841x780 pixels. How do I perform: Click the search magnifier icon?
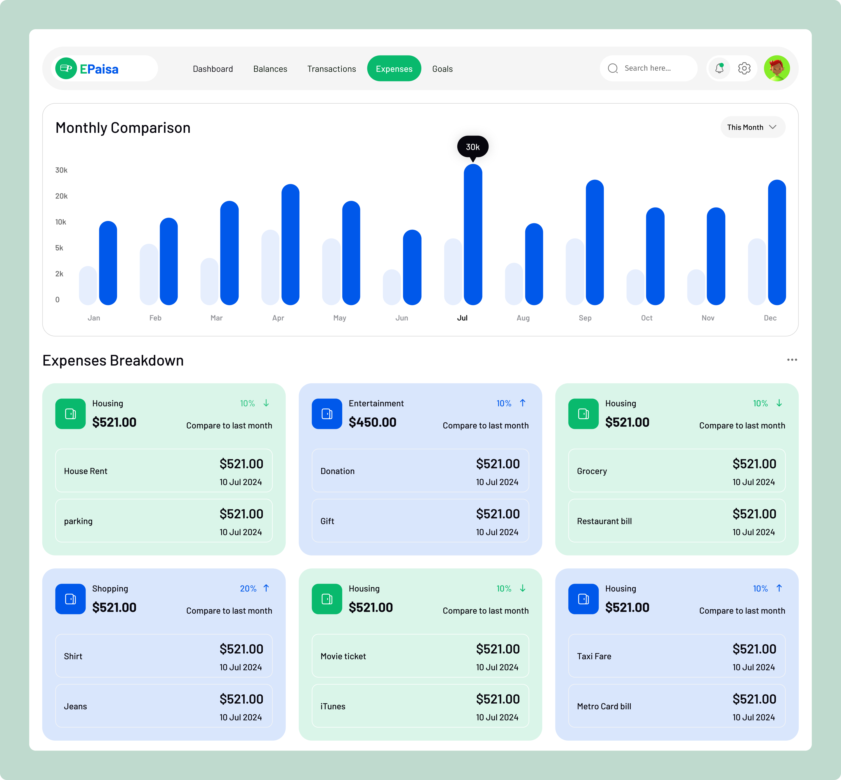click(613, 68)
